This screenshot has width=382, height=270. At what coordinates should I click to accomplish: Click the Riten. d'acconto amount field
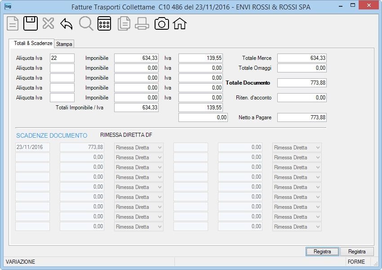302,98
